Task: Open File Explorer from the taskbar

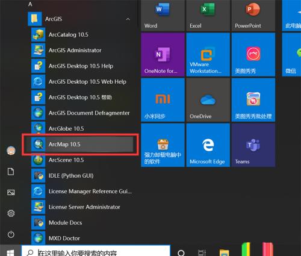Action: (x=224, y=252)
